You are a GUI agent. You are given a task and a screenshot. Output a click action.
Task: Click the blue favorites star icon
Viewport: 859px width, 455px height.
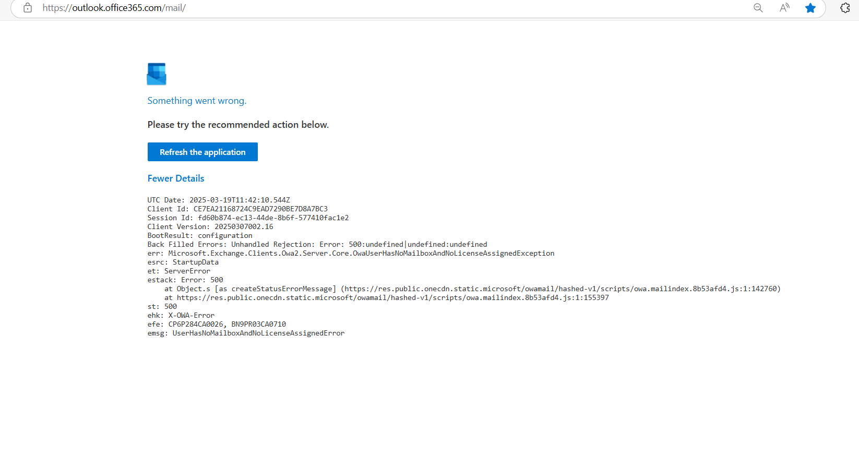point(810,8)
